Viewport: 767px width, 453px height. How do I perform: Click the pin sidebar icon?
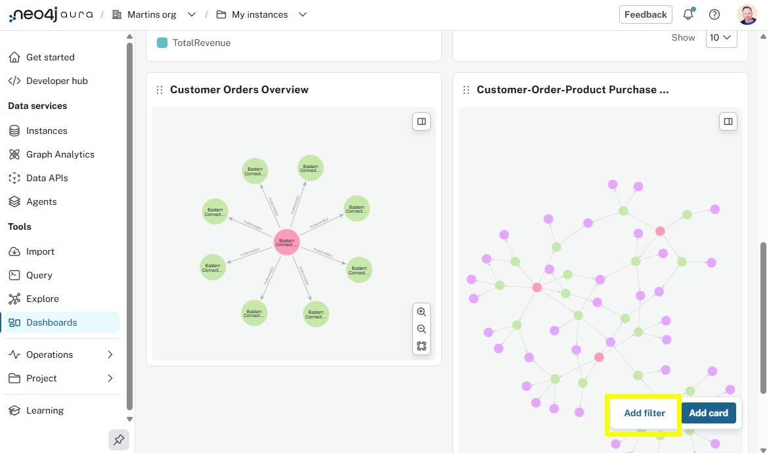tap(119, 440)
